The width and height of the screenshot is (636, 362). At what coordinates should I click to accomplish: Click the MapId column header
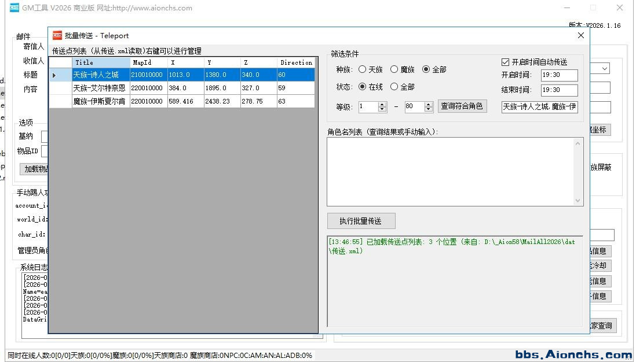pyautogui.click(x=148, y=62)
